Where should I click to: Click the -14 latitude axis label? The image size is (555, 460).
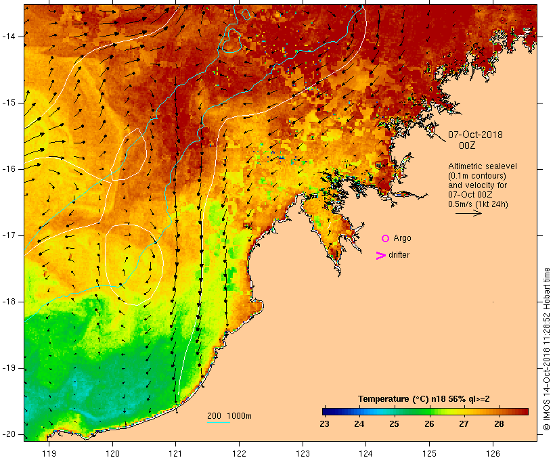(9, 37)
